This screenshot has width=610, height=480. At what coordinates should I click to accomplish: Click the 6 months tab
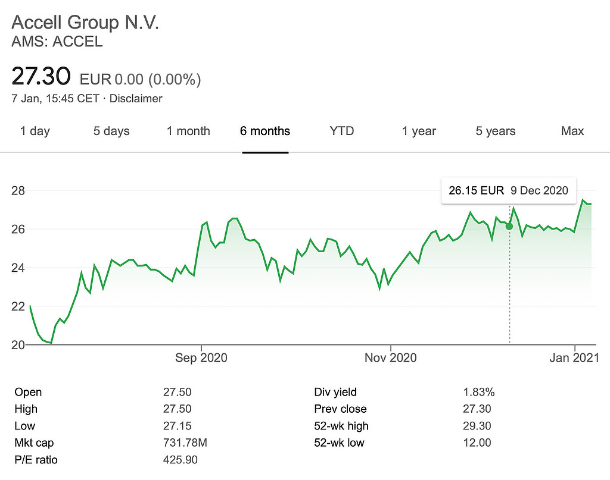click(265, 131)
